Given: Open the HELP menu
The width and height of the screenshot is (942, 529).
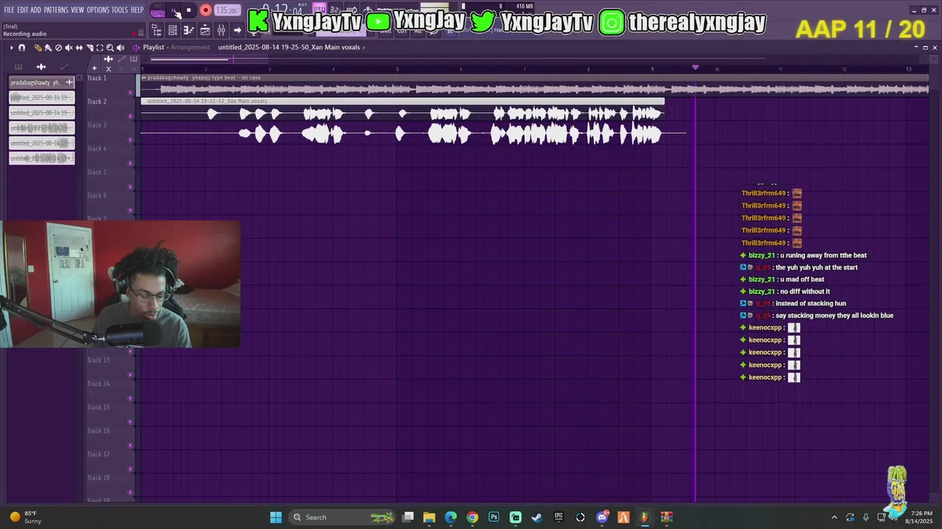Looking at the screenshot, I should pos(137,10).
